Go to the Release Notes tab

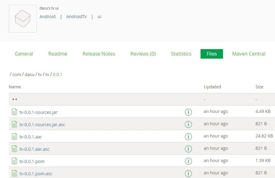tap(99, 54)
